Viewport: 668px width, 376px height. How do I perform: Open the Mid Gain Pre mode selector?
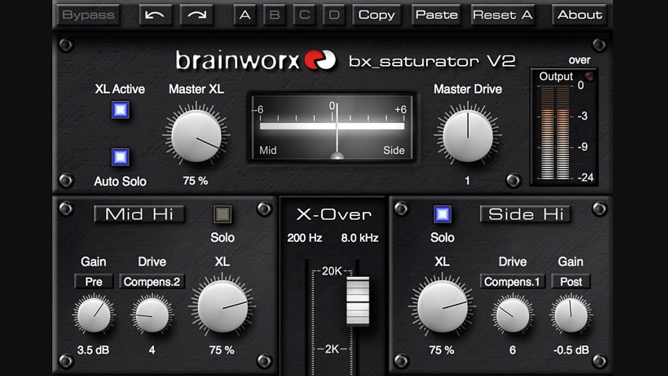(x=94, y=281)
